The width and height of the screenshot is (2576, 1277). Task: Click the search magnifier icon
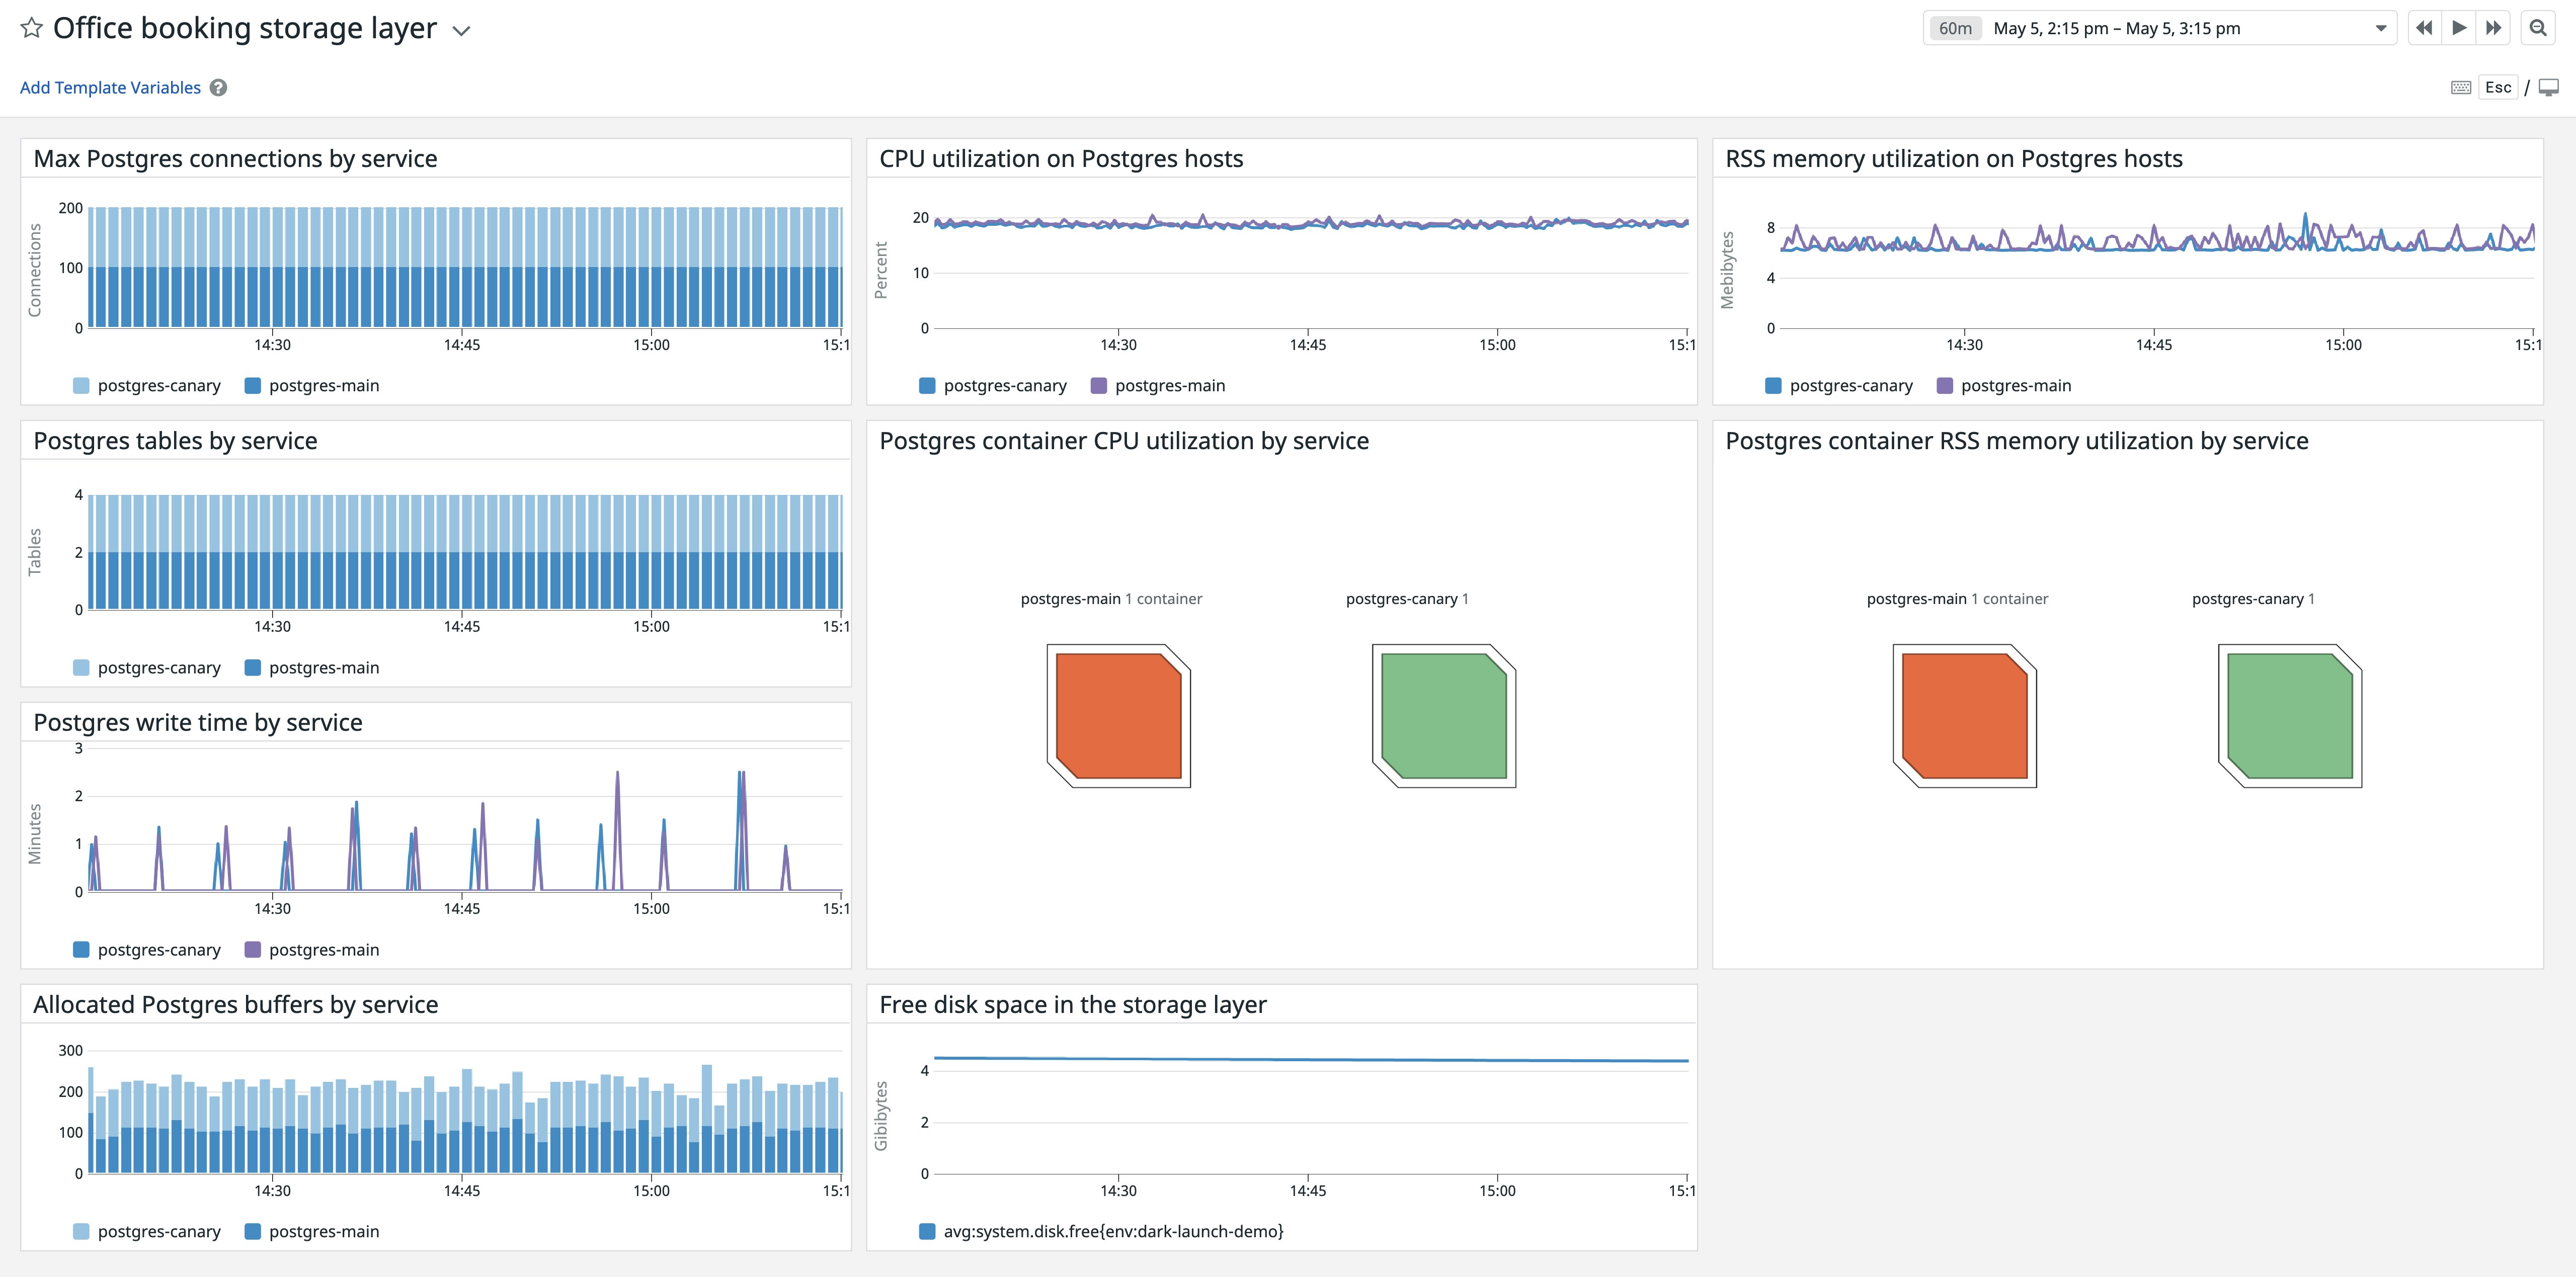tap(2538, 28)
